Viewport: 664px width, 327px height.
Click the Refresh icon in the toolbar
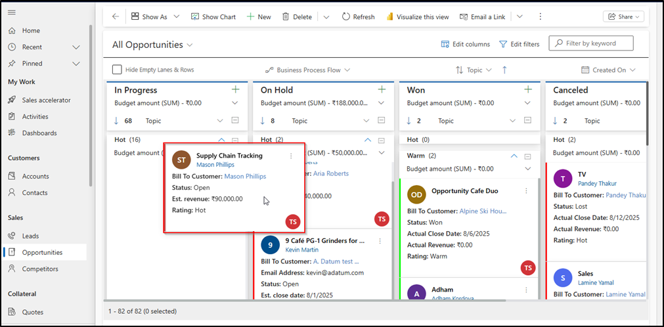click(x=346, y=16)
